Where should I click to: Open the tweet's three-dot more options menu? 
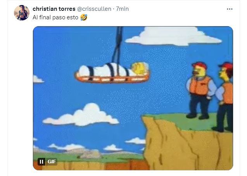pyautogui.click(x=230, y=9)
